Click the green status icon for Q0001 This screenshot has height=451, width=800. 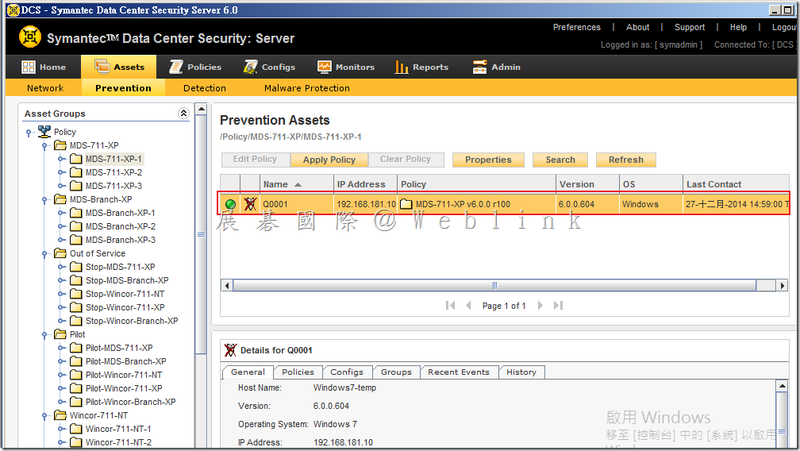pos(230,204)
